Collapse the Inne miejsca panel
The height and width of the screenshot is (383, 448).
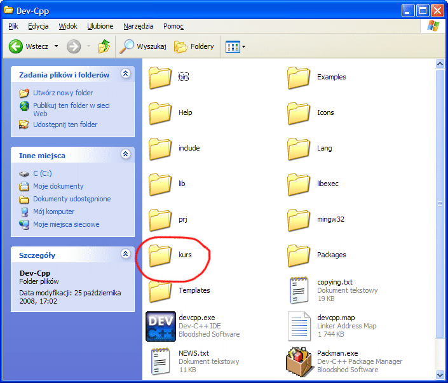tap(125, 154)
